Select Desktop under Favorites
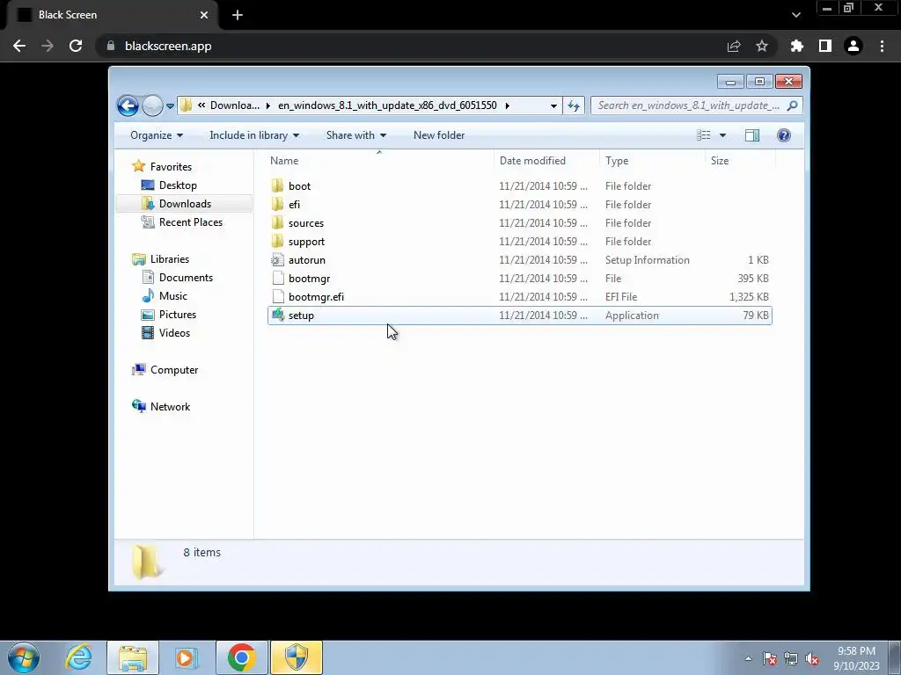This screenshot has height=675, width=901. (178, 185)
